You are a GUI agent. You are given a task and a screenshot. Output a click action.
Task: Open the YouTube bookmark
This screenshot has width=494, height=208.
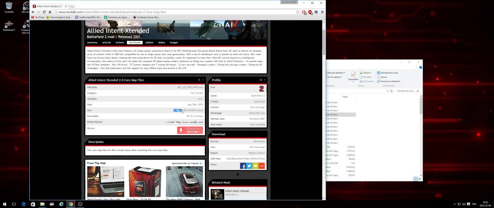tap(38, 17)
